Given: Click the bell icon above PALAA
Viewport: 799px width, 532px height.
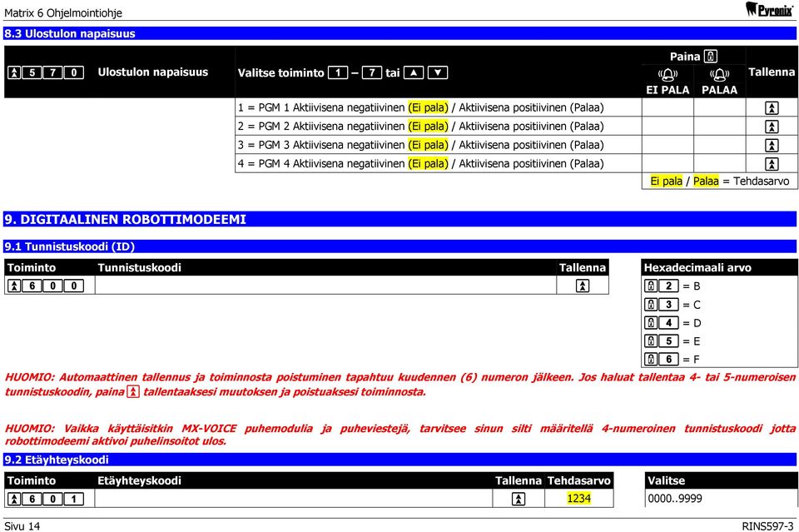Looking at the screenshot, I should click(x=719, y=76).
